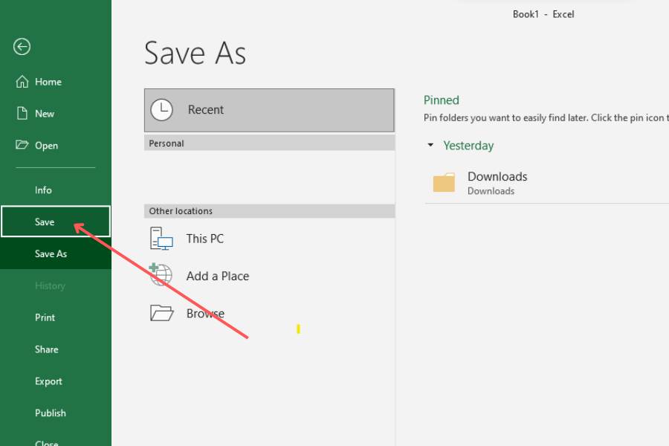Open the Export page
Viewport: 669px width, 446px height.
tap(56, 381)
